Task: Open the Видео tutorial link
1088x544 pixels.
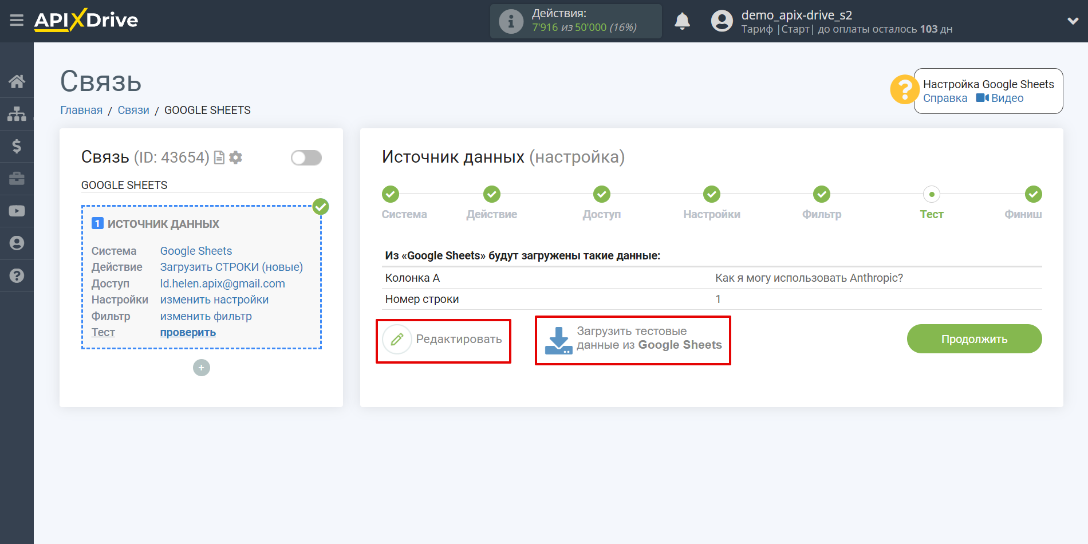Action: click(1000, 98)
